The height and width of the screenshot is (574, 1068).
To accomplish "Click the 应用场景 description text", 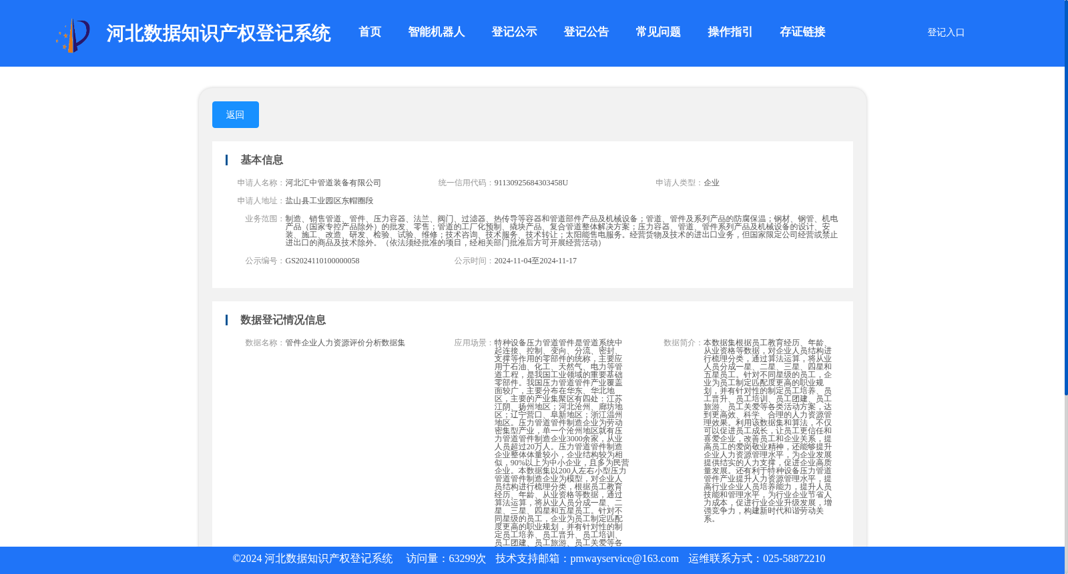I will (x=561, y=443).
